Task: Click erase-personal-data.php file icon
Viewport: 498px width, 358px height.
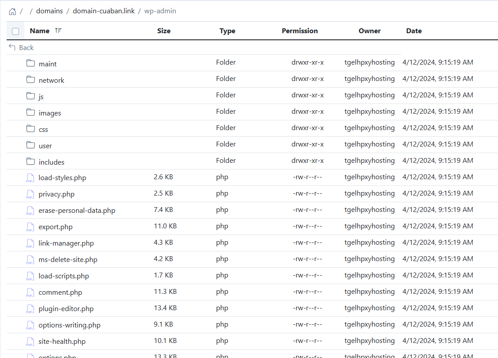Action: pos(30,211)
